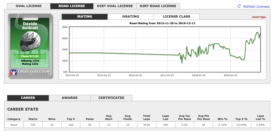Click the 29 poles cell
Screen dimensions: 273x131
click(90, 125)
